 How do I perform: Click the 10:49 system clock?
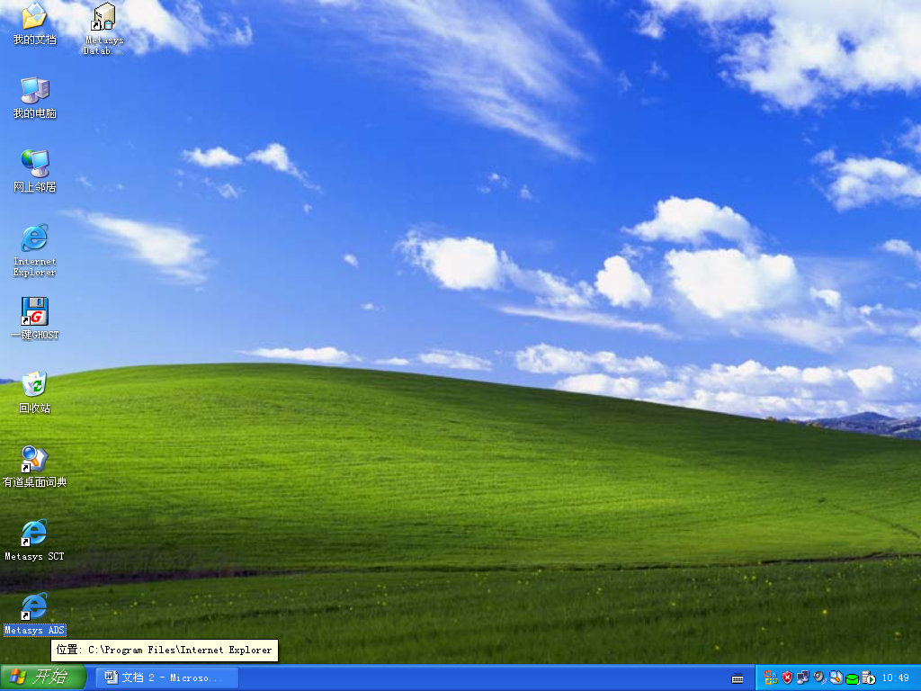896,678
